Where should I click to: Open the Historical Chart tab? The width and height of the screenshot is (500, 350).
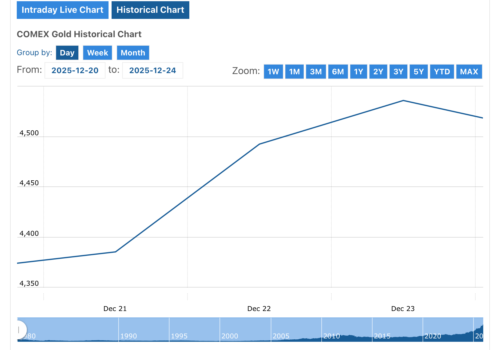coord(150,10)
